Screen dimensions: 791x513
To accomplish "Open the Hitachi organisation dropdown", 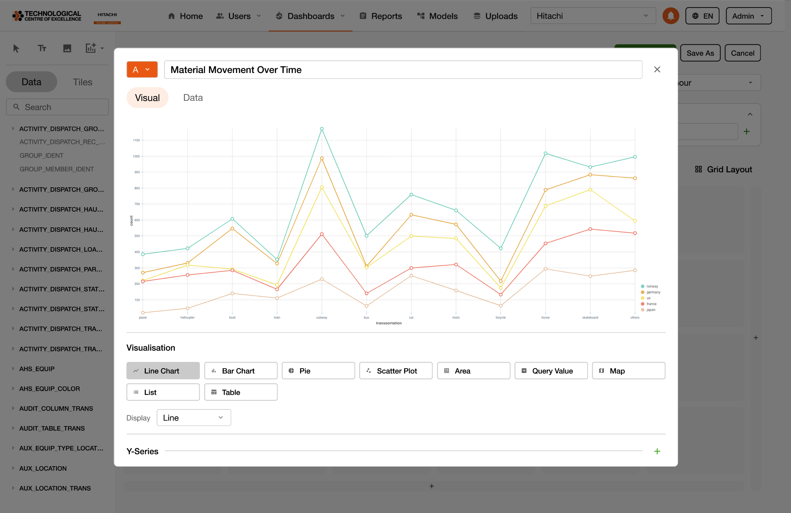I will point(593,16).
